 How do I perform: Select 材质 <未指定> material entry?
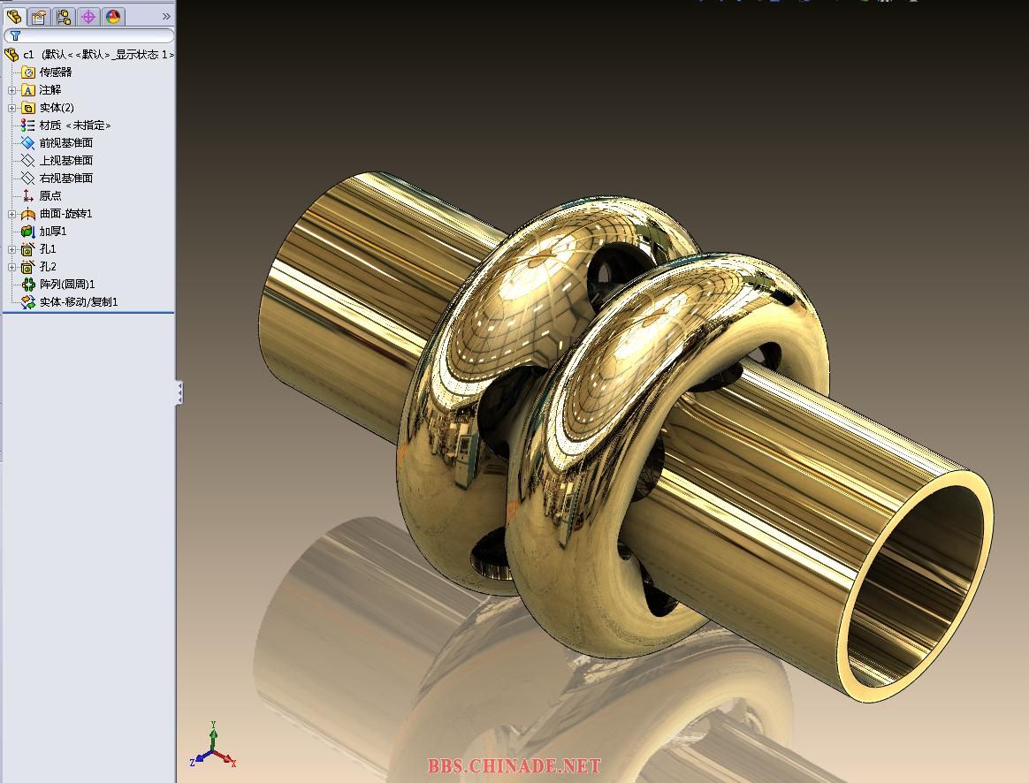point(75,125)
